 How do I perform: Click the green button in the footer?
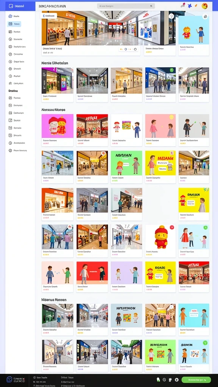click(x=196, y=379)
